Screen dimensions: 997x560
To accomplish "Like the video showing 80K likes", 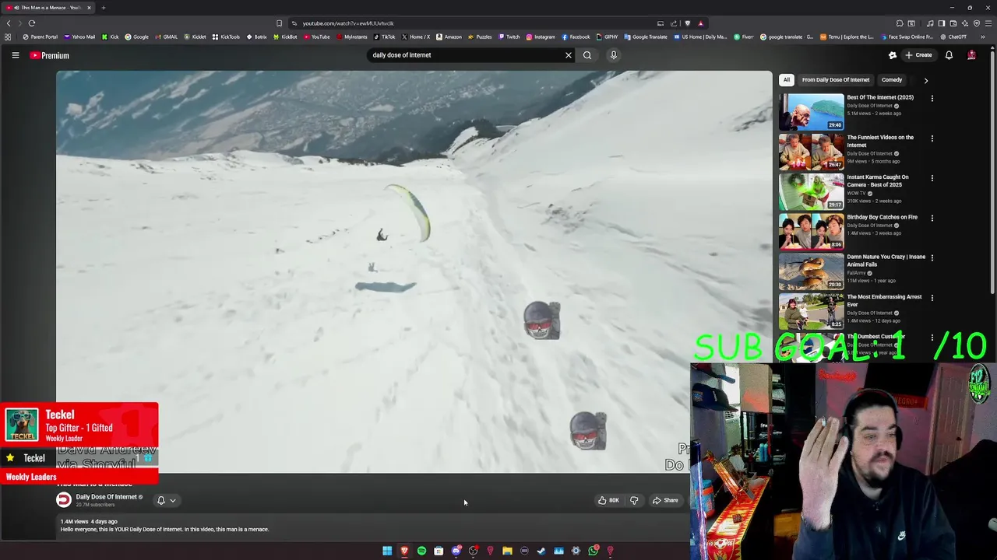I will point(608,500).
